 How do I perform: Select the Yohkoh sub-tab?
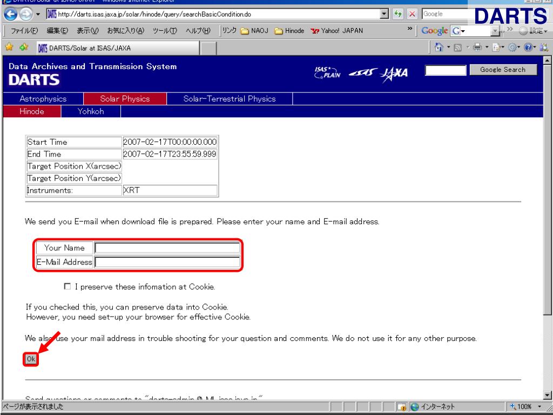[x=91, y=111]
